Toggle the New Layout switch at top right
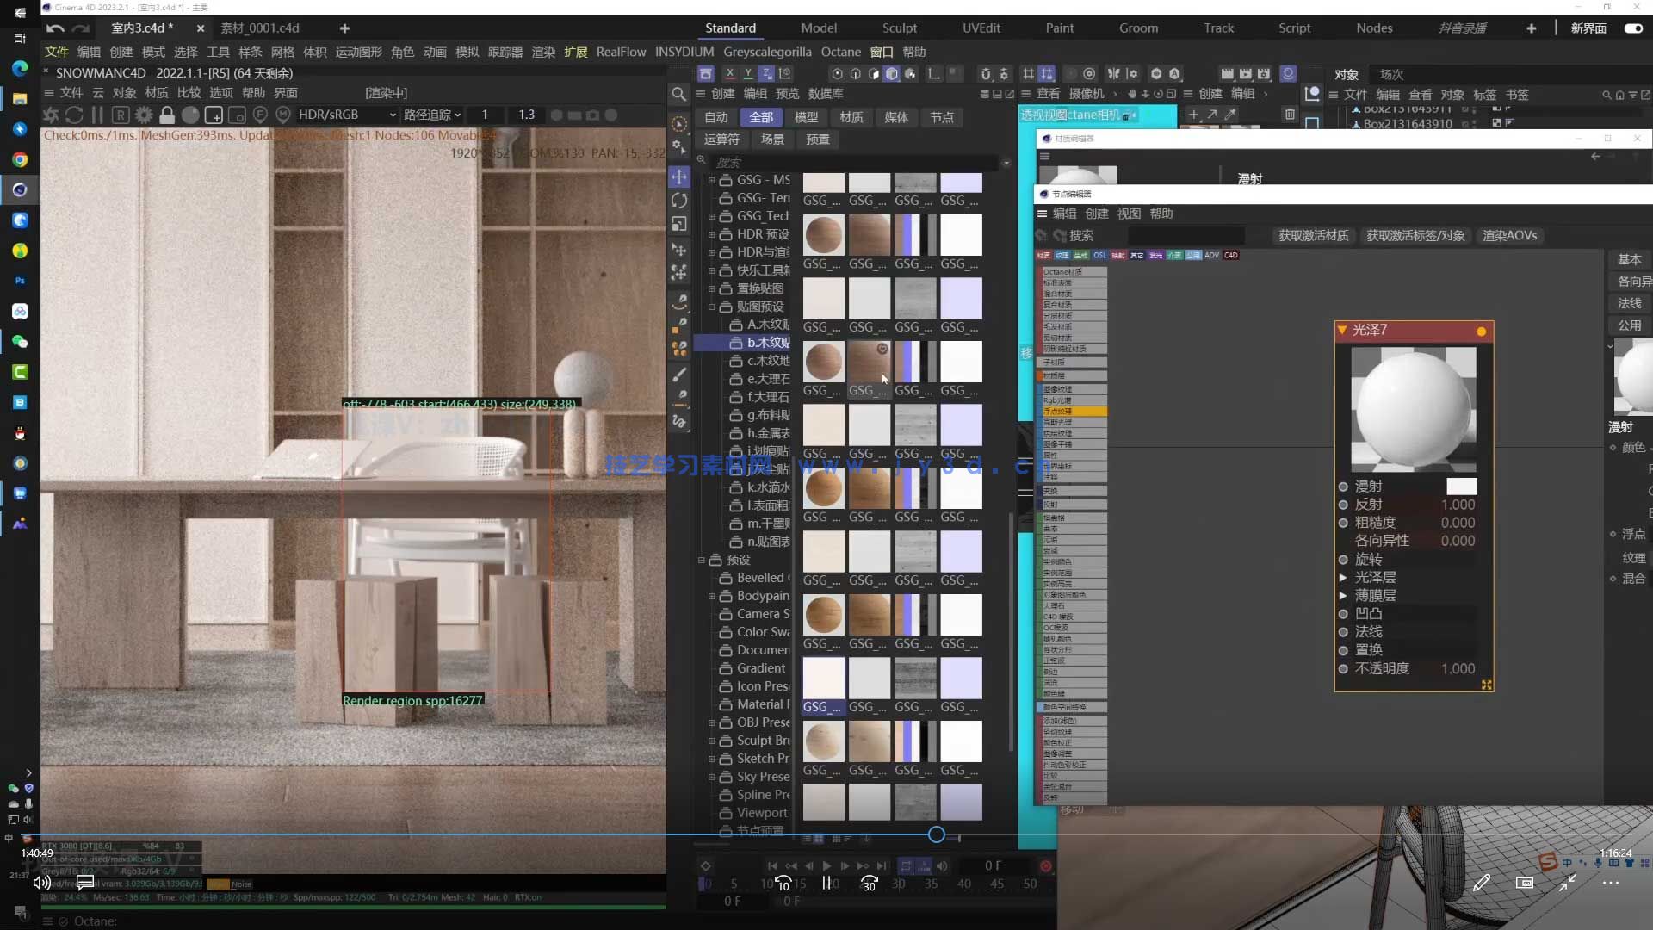The image size is (1653, 930). [x=1632, y=28]
